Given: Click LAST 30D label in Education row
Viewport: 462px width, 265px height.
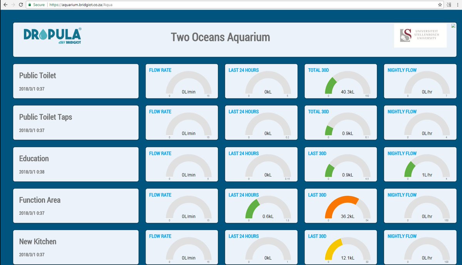Looking at the screenshot, I should tap(317, 153).
